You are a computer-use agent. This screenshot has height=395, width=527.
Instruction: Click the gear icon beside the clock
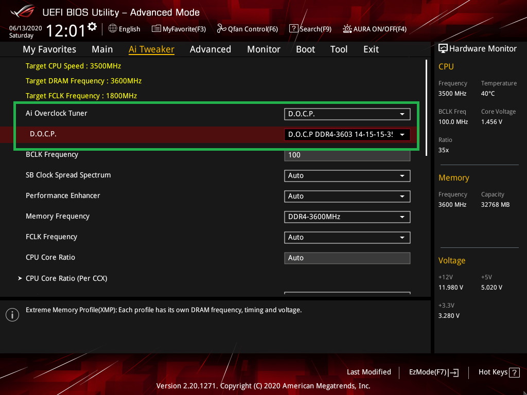(92, 26)
